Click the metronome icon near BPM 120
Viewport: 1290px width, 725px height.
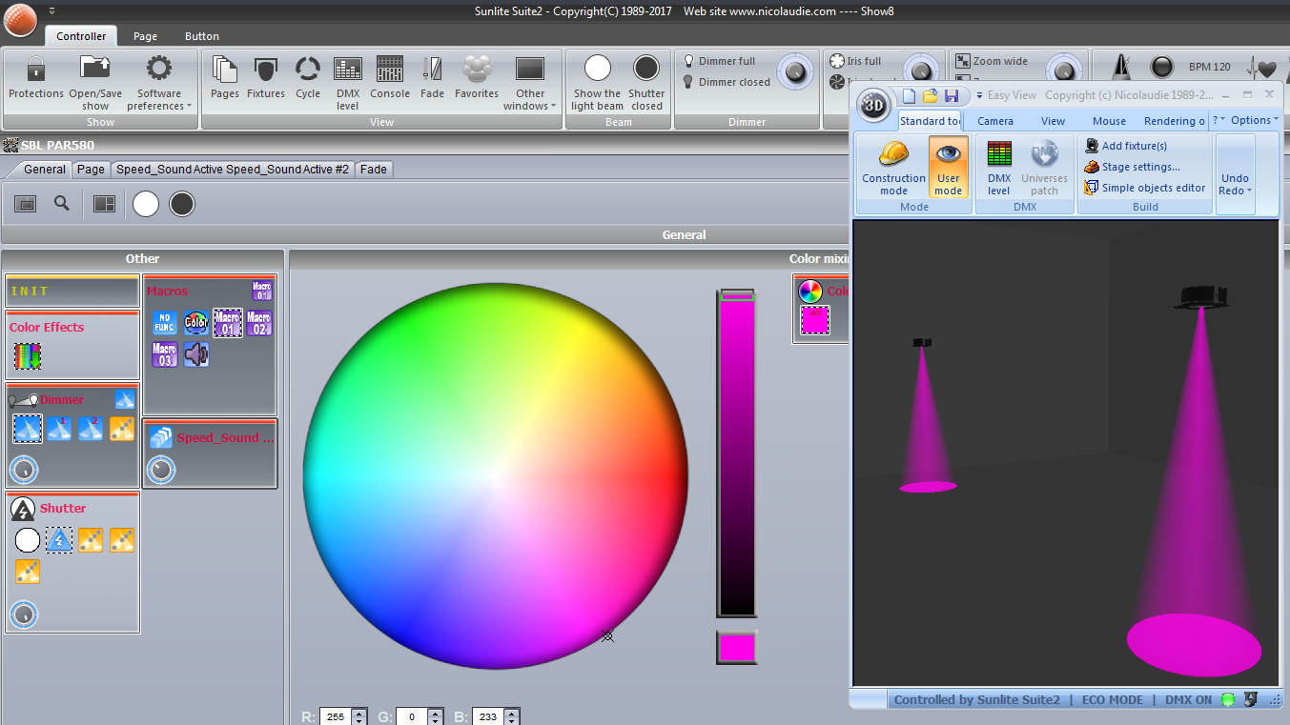tap(1122, 68)
